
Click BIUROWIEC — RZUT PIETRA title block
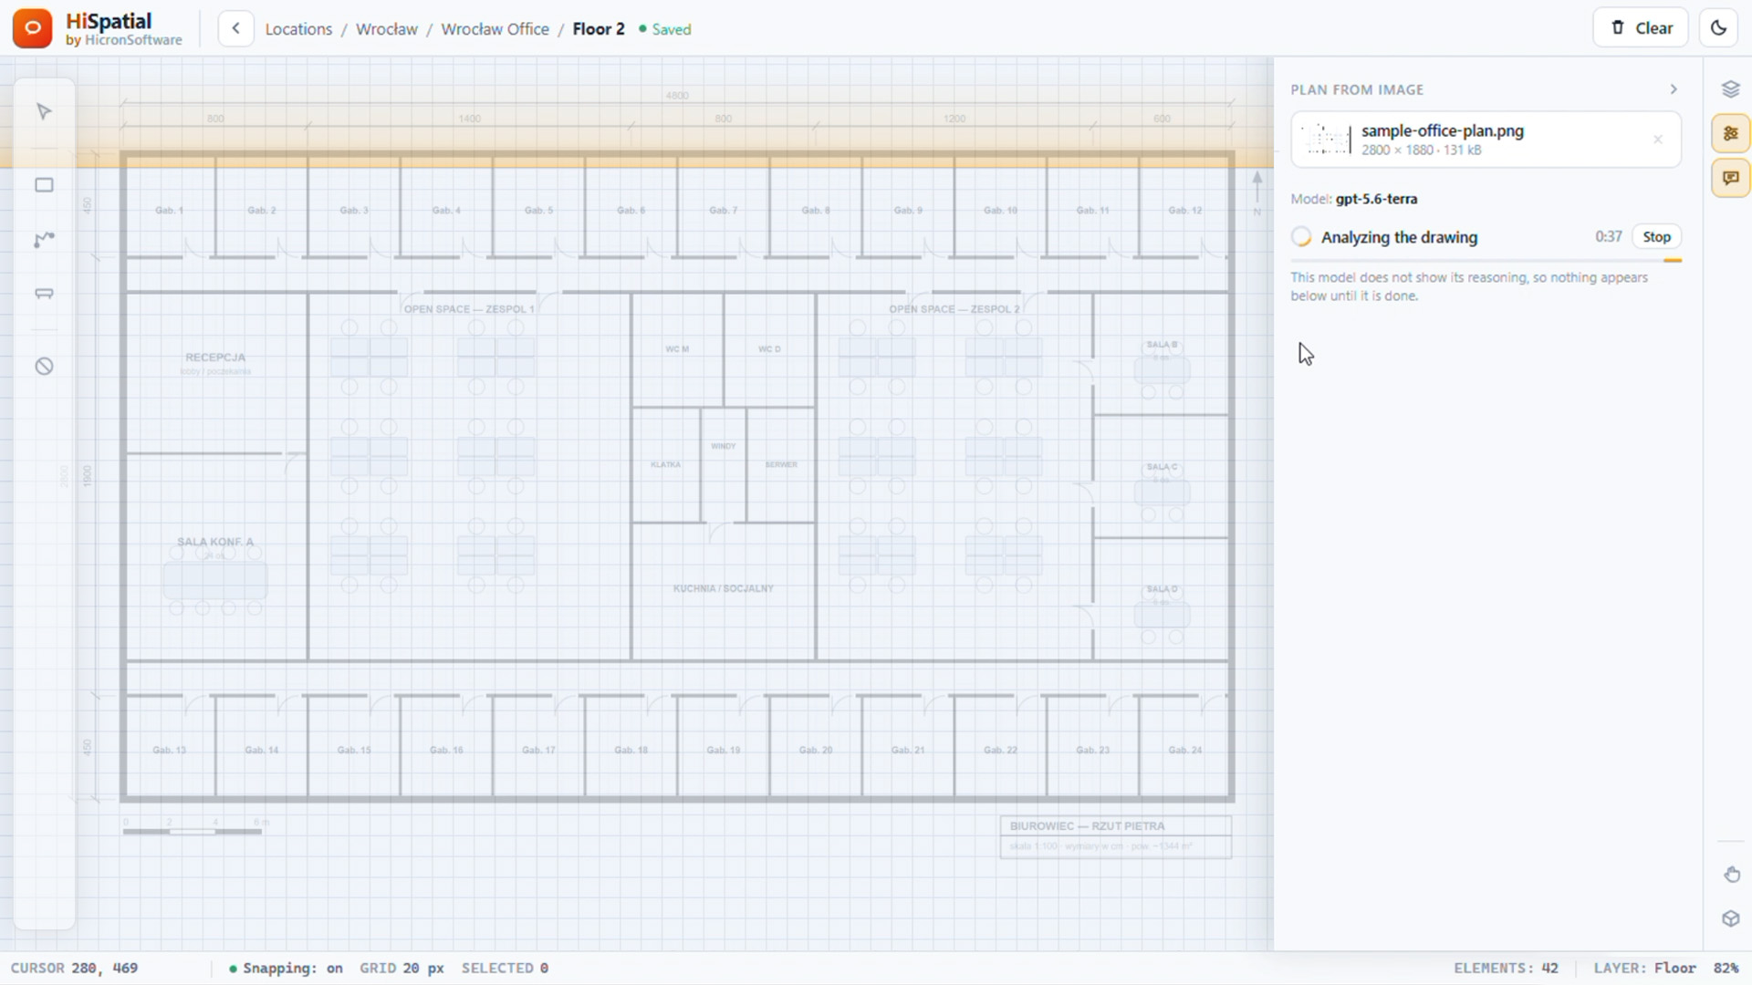[1115, 836]
